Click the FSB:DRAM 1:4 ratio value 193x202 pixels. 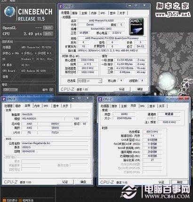(x=152, y=136)
